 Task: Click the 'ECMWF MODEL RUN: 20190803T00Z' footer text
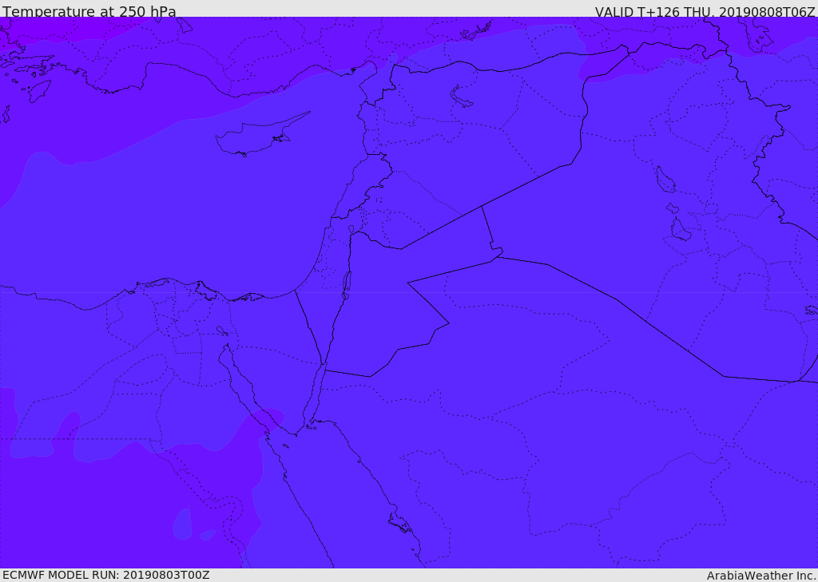pyautogui.click(x=106, y=575)
